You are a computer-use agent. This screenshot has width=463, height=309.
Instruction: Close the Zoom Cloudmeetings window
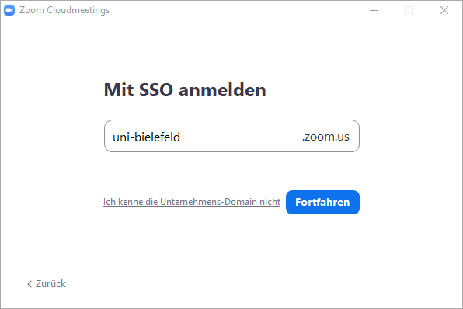click(444, 10)
